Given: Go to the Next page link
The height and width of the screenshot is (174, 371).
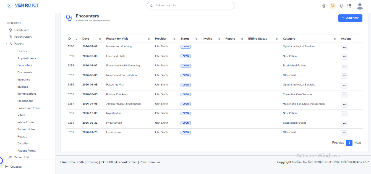Looking at the screenshot, I should tap(357, 143).
